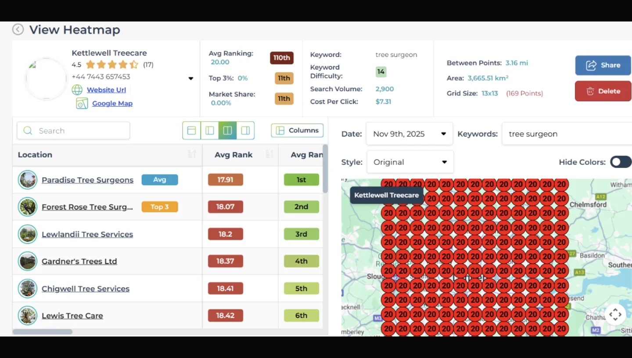Go back using the circled arrow icon
Image resolution: width=632 pixels, height=358 pixels.
[x=18, y=29]
